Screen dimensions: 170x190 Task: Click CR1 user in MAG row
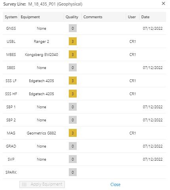click(132, 133)
